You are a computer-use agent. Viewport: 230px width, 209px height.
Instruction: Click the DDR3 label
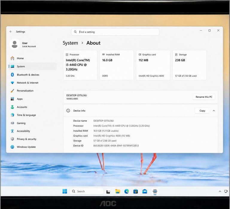click(x=105, y=76)
